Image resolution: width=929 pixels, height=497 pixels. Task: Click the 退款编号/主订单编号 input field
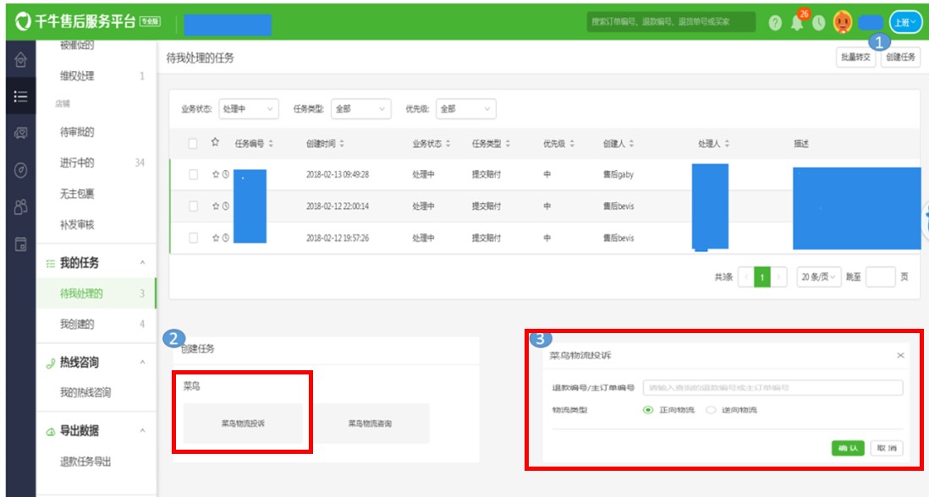772,388
